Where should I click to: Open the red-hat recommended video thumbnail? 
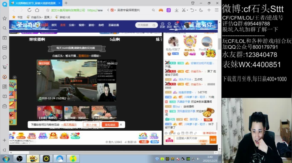coord(49,113)
